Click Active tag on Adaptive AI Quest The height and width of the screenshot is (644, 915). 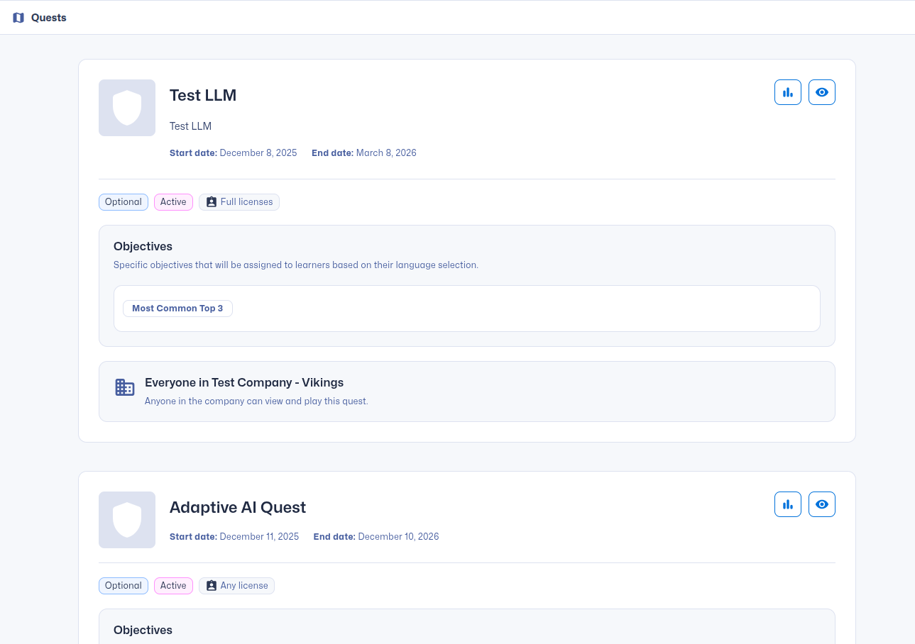point(173,586)
